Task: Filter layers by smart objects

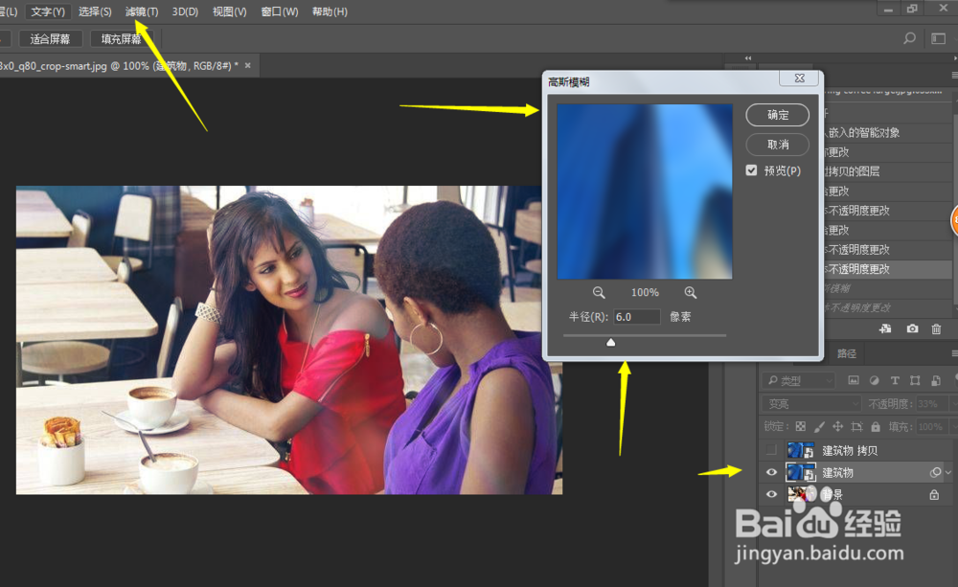Action: (x=935, y=380)
